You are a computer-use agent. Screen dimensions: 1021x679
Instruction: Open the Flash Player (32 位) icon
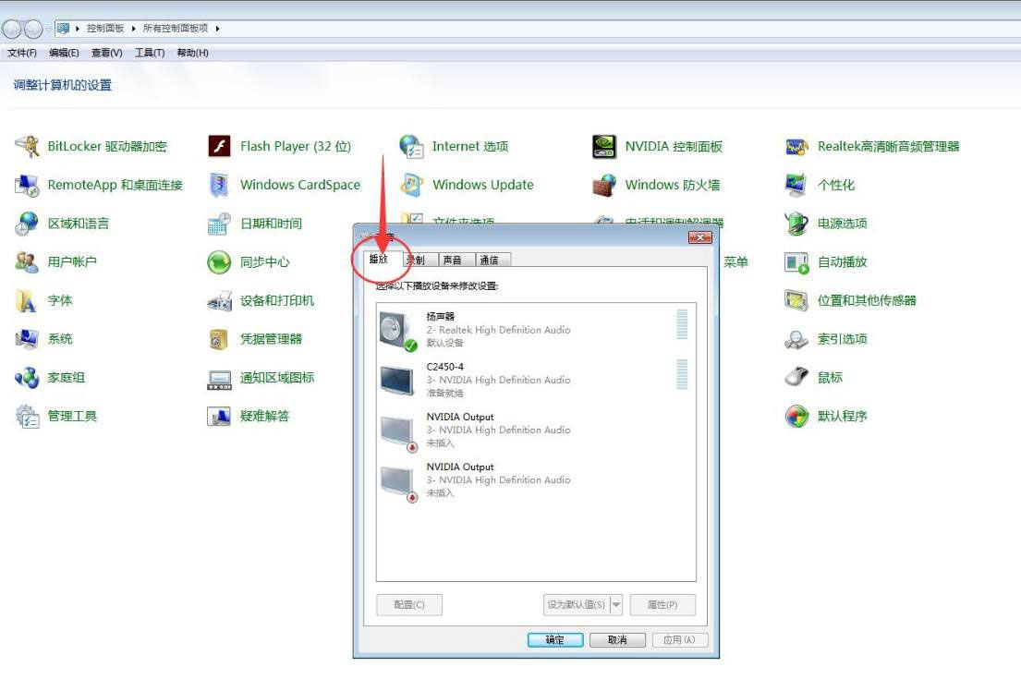pos(219,146)
